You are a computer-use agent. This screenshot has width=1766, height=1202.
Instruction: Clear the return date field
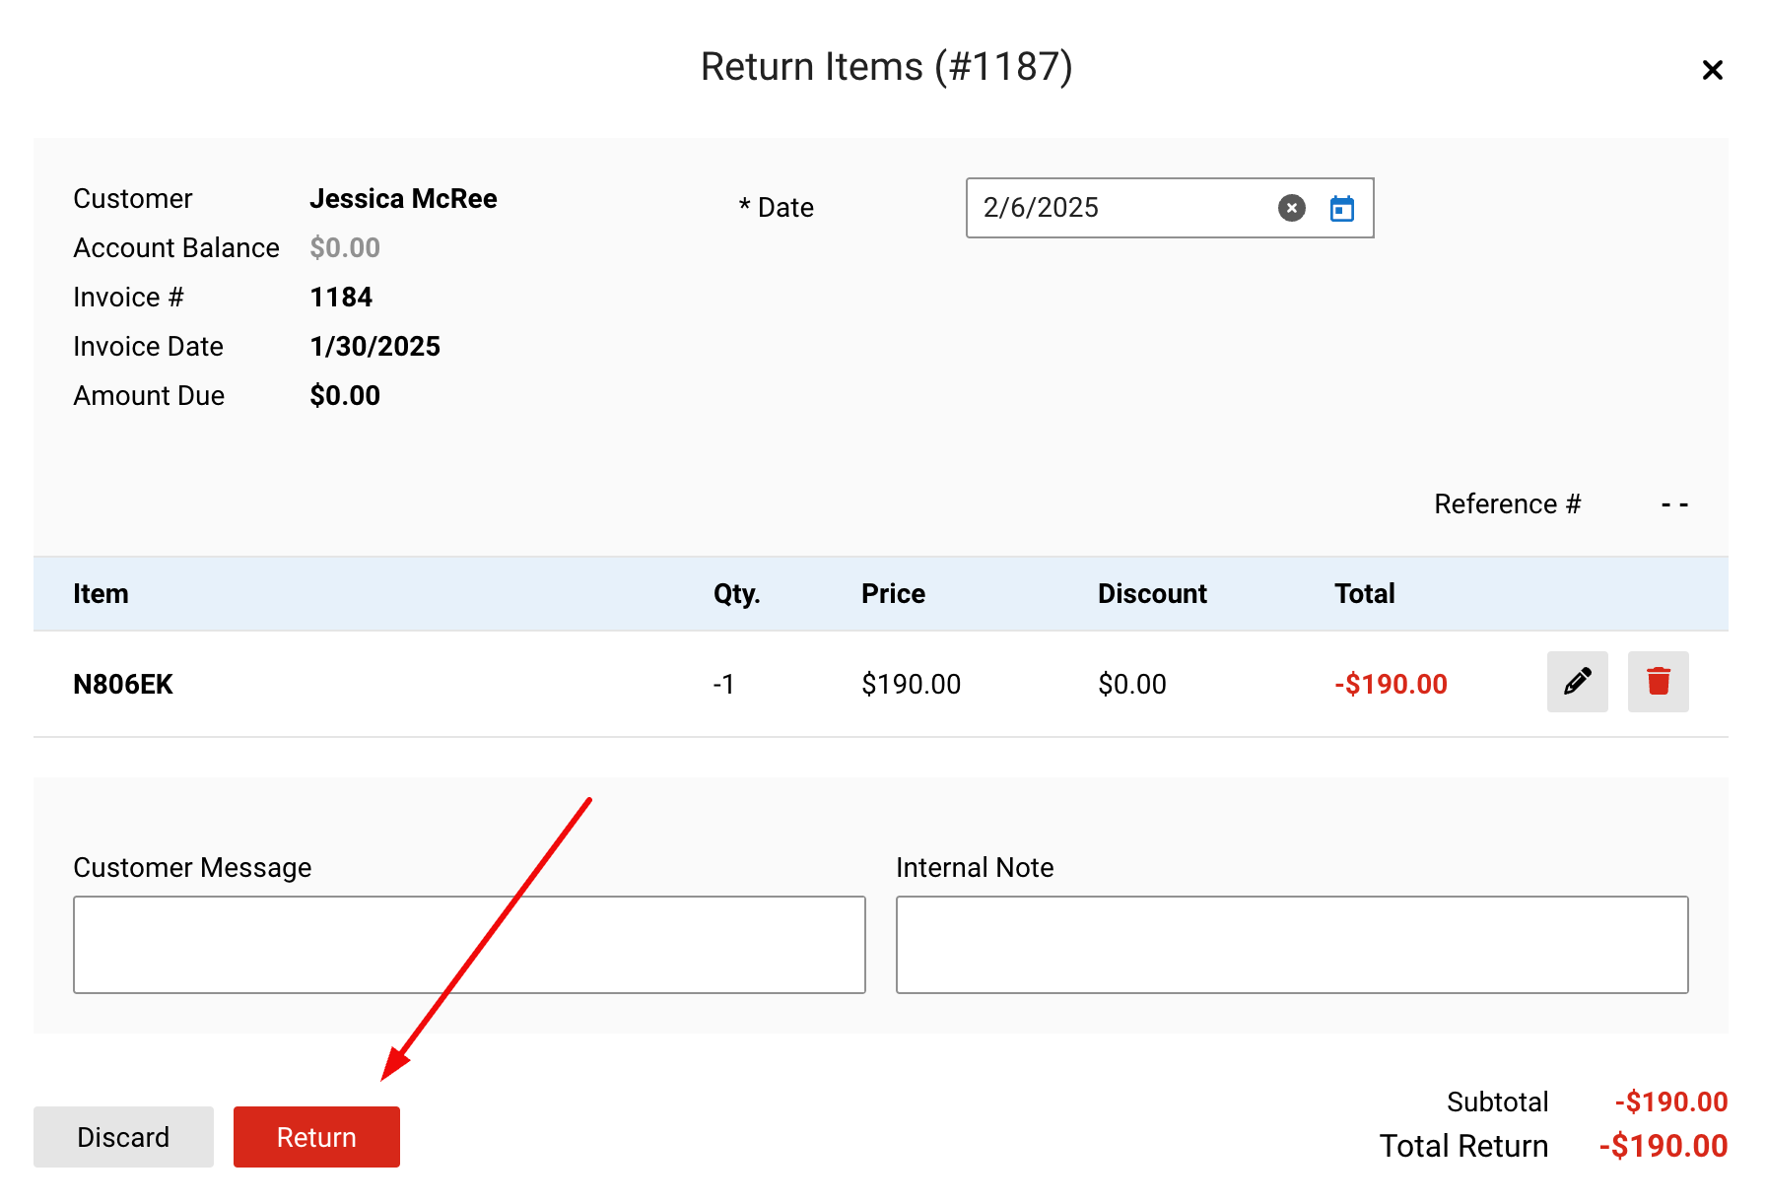[x=1292, y=208]
